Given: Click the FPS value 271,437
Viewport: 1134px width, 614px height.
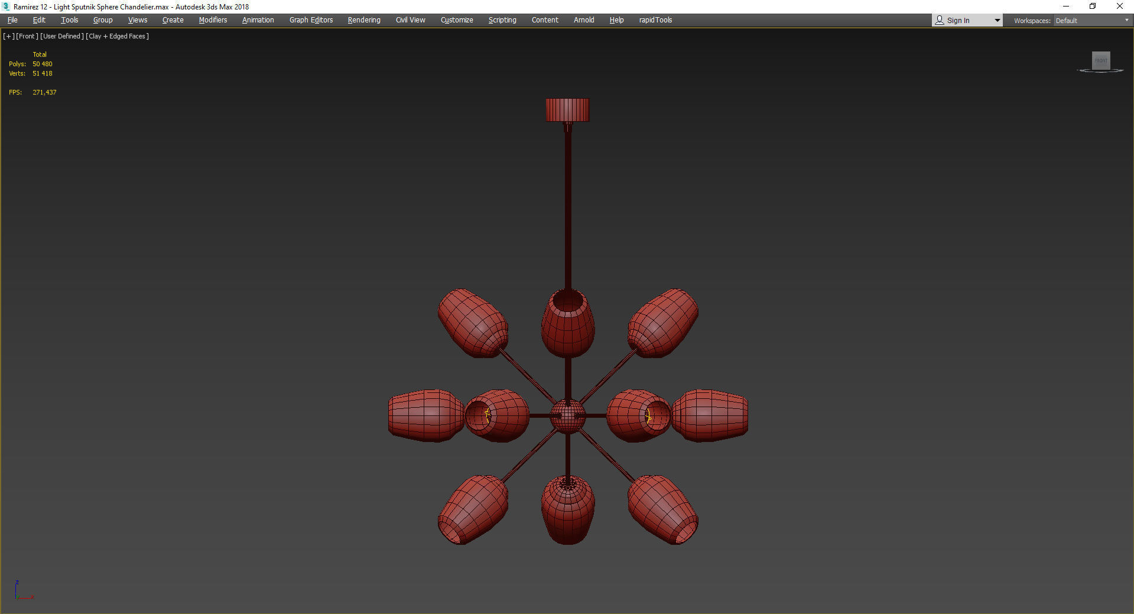Looking at the screenshot, I should pyautogui.click(x=44, y=92).
